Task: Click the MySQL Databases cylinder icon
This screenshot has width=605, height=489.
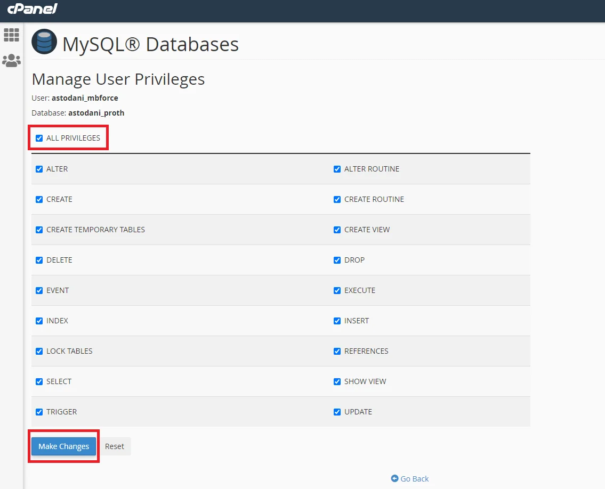Action: pos(44,42)
